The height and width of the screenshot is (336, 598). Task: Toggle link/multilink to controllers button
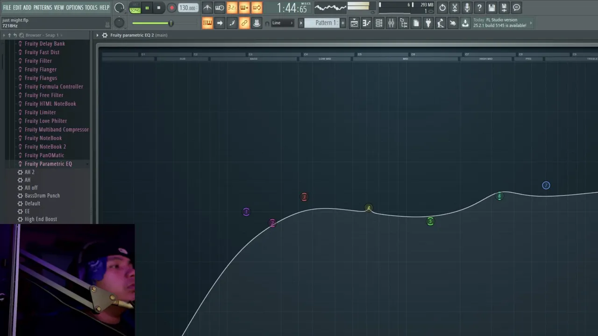pyautogui.click(x=244, y=23)
